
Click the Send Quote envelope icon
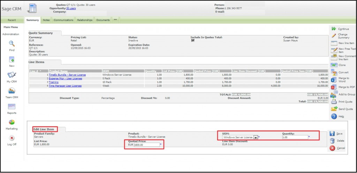[334, 109]
